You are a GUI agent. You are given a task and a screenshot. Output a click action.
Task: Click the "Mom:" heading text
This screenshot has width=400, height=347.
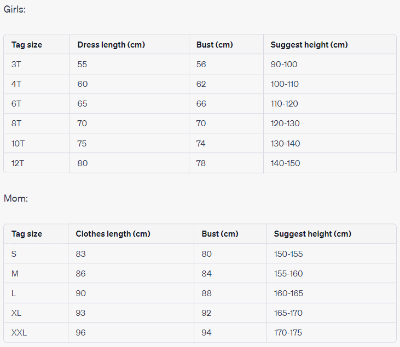[x=16, y=198]
